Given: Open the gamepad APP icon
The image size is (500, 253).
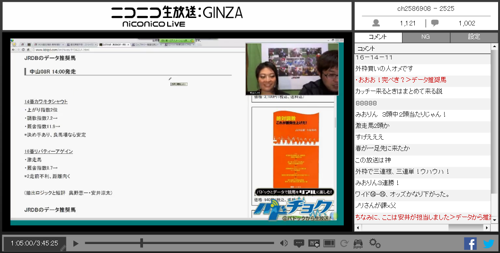Looking at the screenshot, I should [x=358, y=244].
